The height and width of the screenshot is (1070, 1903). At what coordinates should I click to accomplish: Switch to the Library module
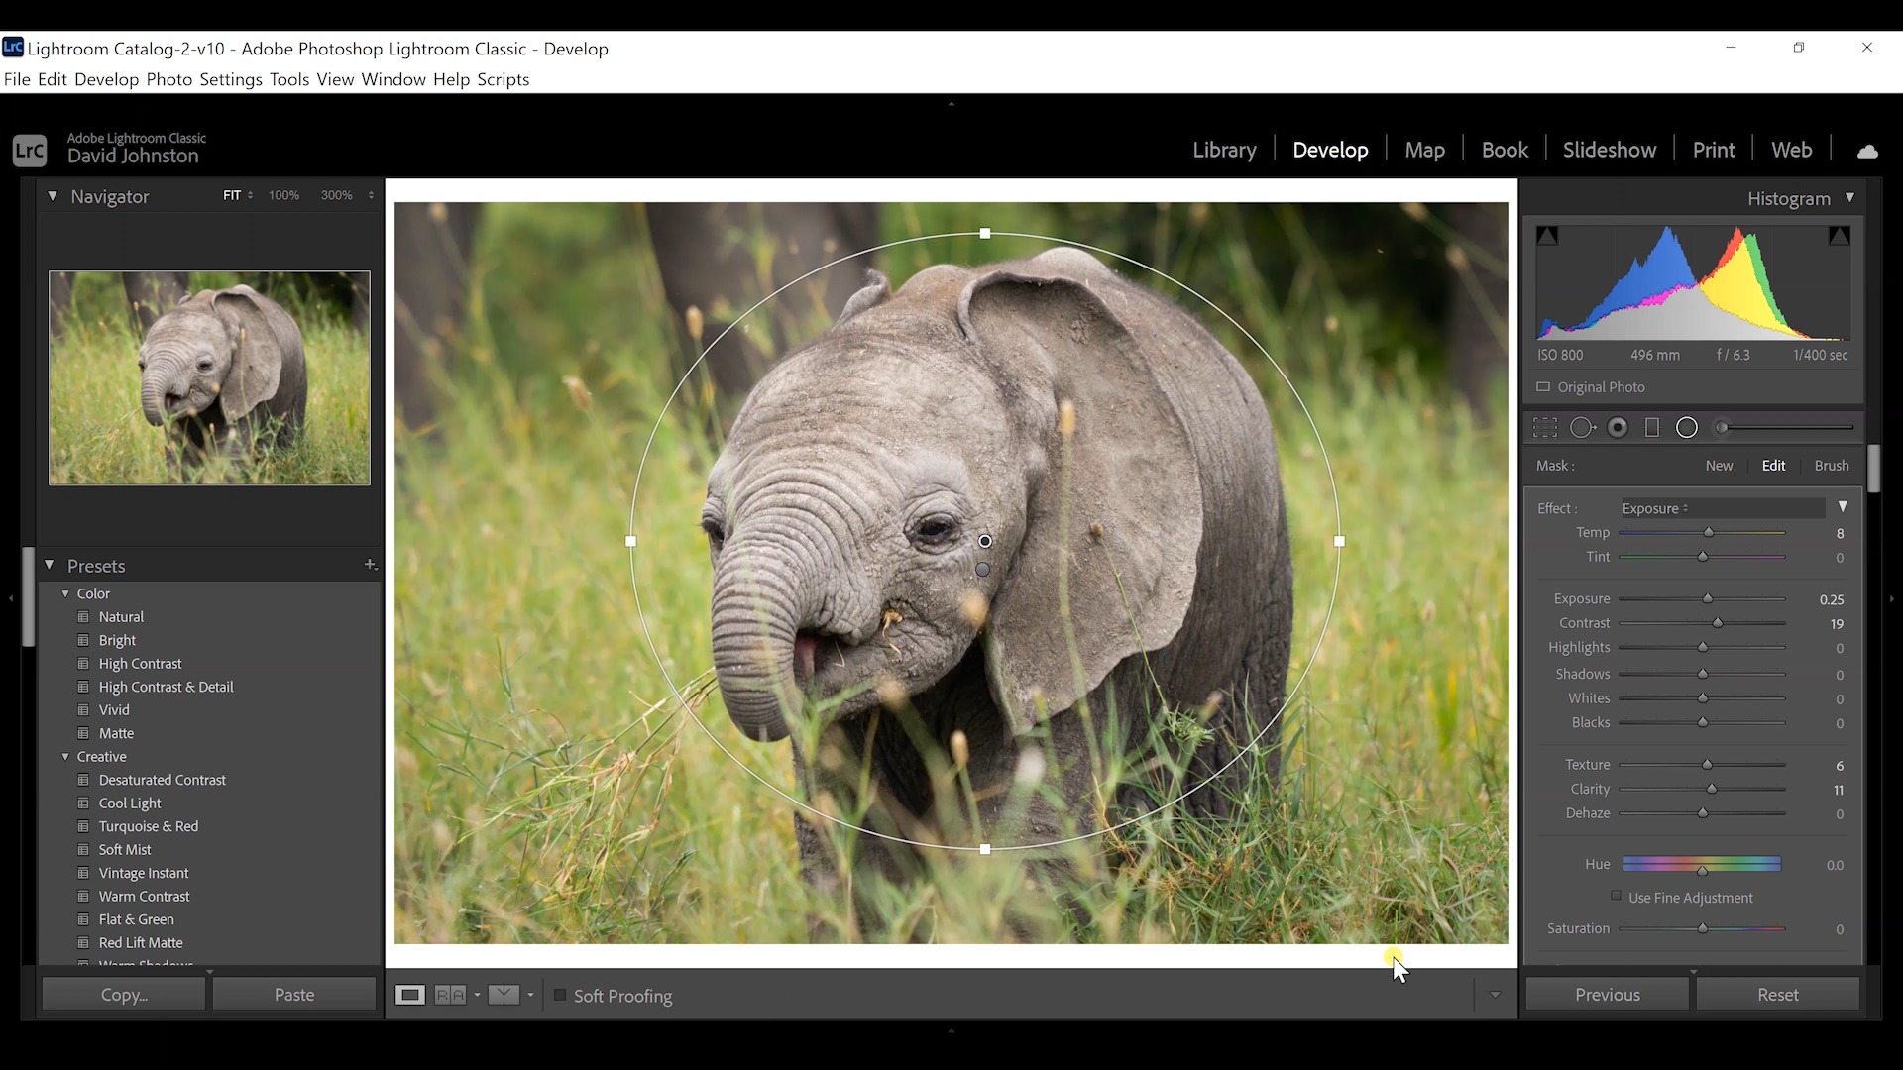(x=1224, y=149)
